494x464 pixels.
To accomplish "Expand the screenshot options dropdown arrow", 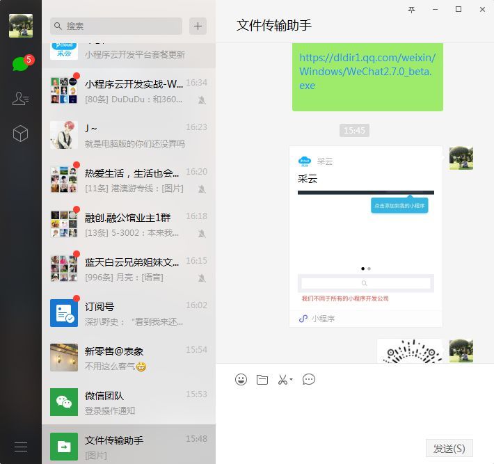I will pos(292,380).
